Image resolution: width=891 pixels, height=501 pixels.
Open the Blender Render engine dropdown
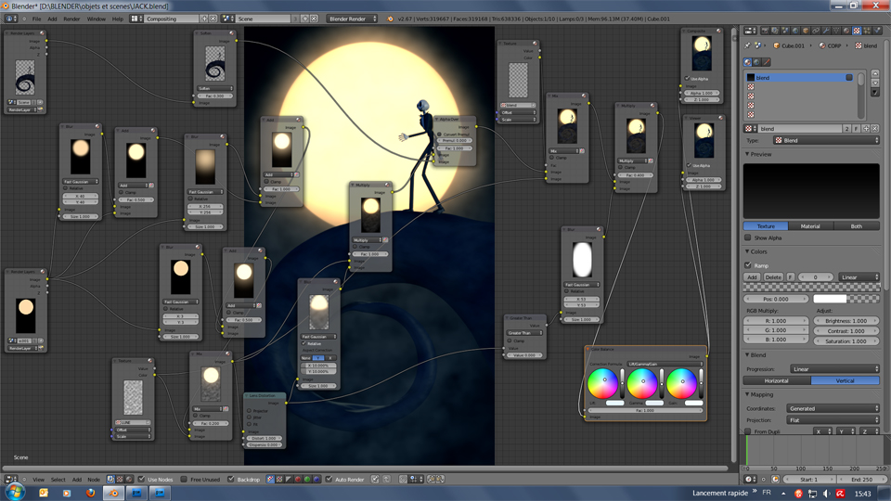[353, 19]
